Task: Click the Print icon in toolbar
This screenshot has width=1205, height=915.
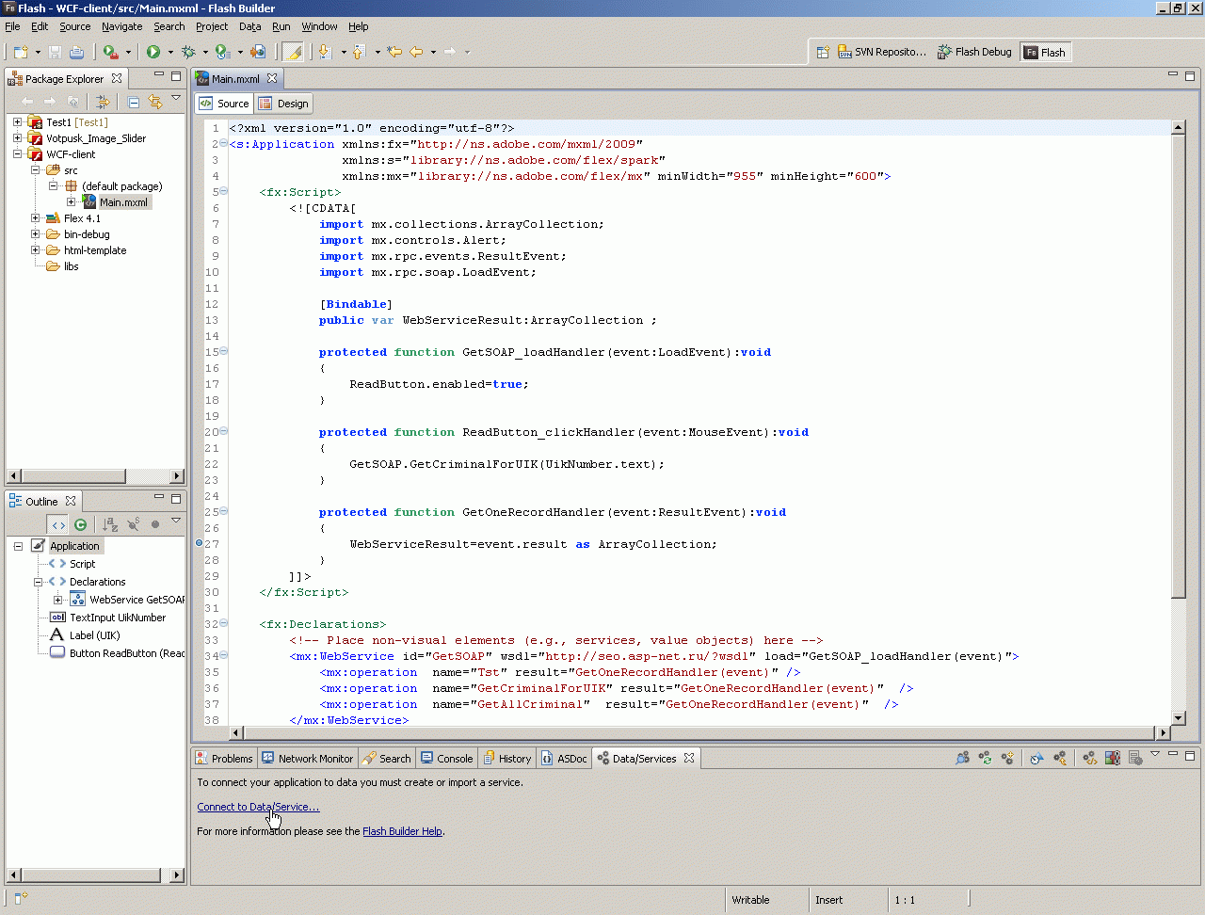Action: tap(77, 52)
